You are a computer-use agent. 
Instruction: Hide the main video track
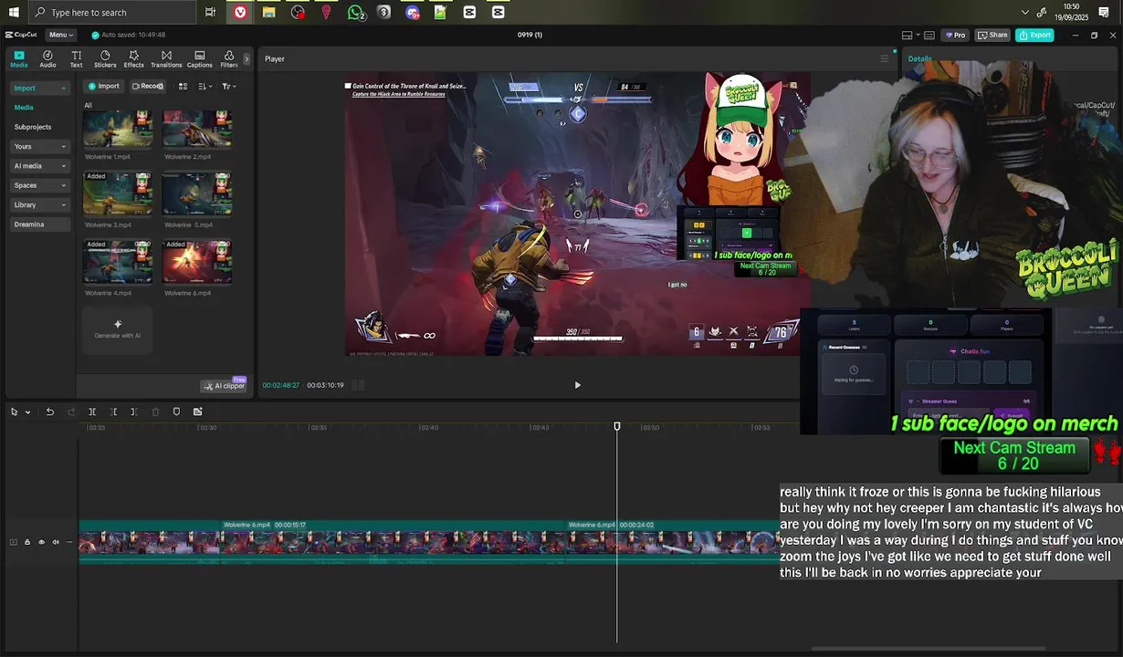[x=41, y=542]
